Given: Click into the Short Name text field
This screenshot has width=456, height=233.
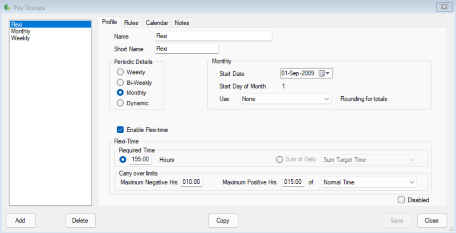Looking at the screenshot, I should pyautogui.click(x=187, y=49).
